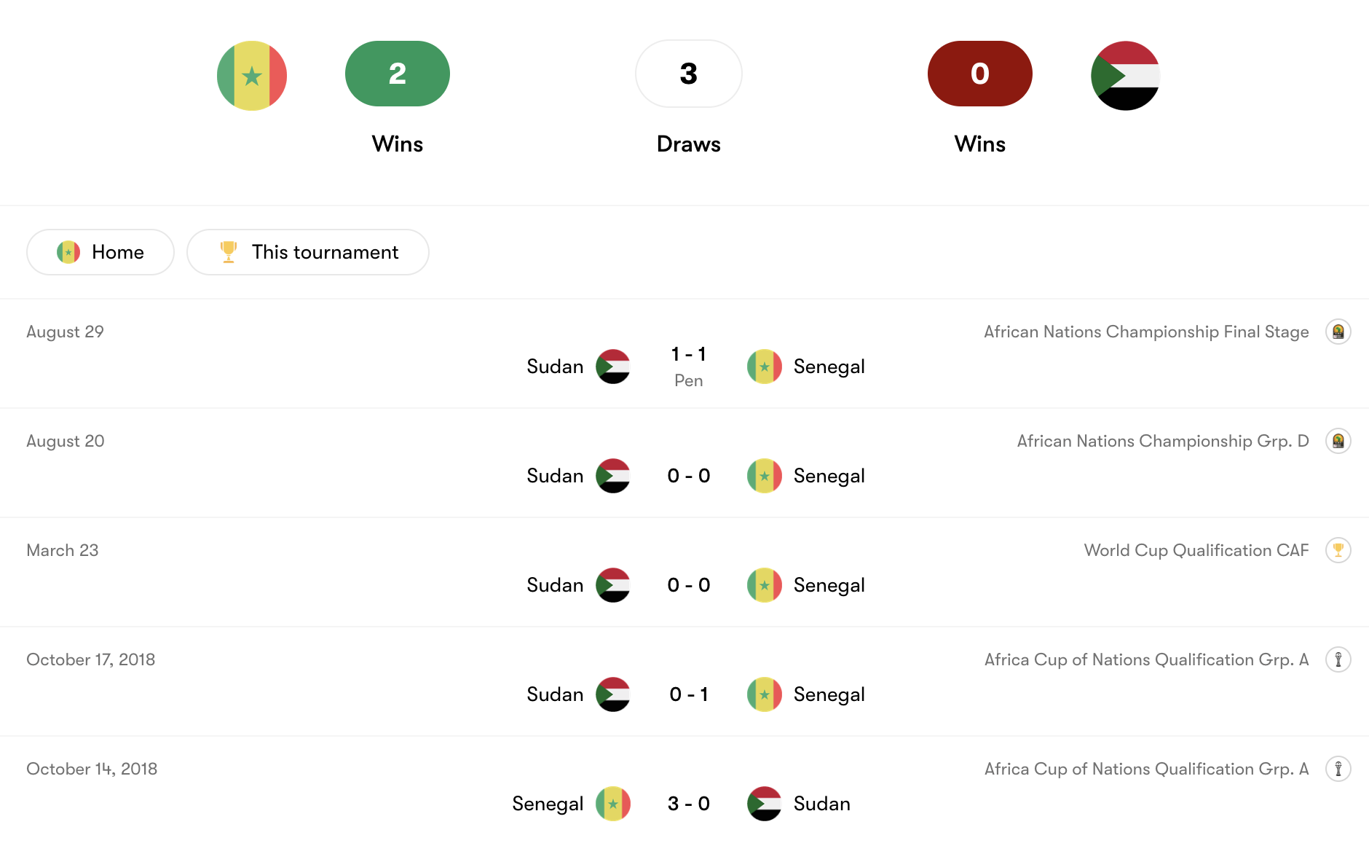Open the 3 - 0 Senegal vs Sudan score
Viewport: 1369px width, 854px height.
pyautogui.click(x=688, y=804)
